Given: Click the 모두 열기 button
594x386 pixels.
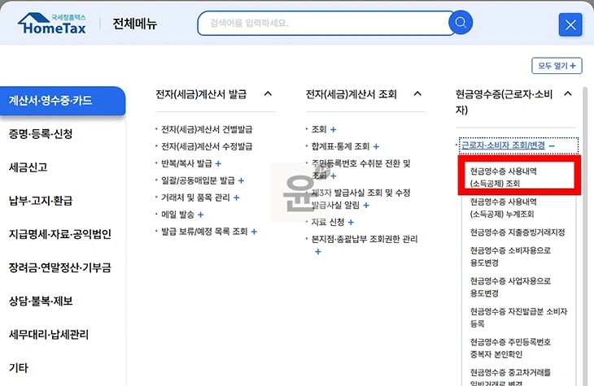Looking at the screenshot, I should (x=557, y=66).
